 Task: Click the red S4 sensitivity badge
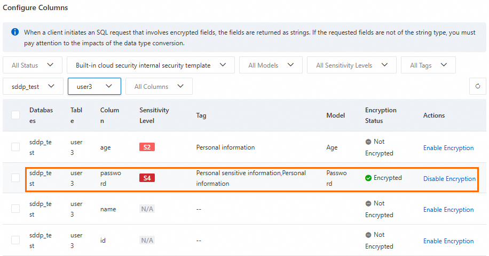[x=147, y=178]
